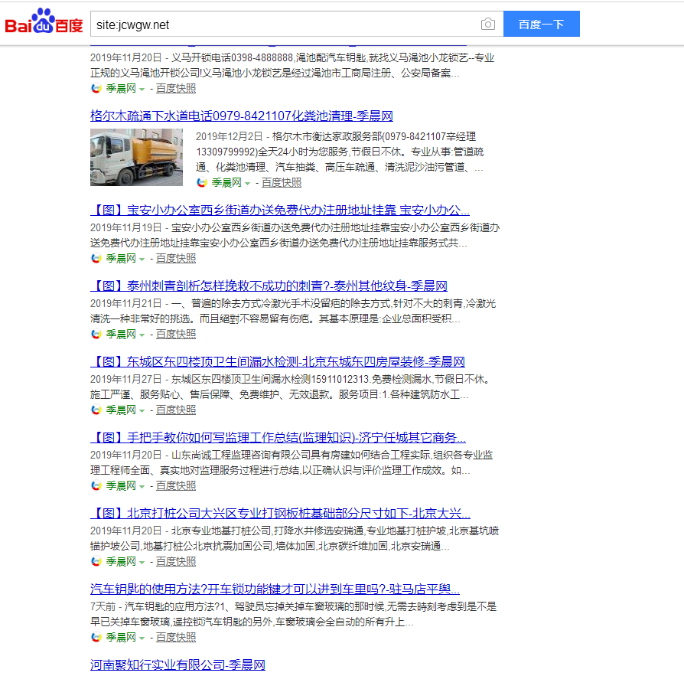Click the favicon under the 北京打桩公司 result

(x=96, y=561)
